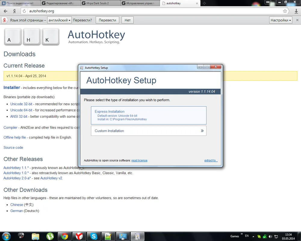Switch to the 'Поиск видеозаписей' tab
The height and width of the screenshot is (241, 301).
(20, 3)
